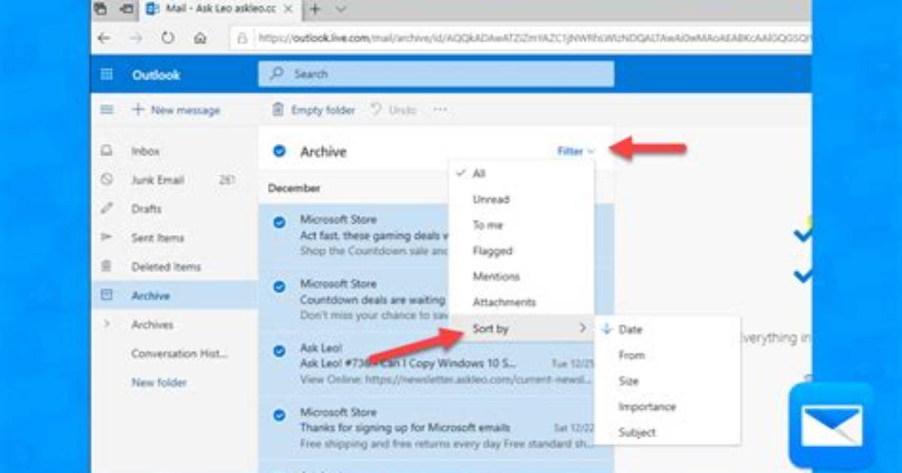
Task: Choose the All filter option
Action: pos(522,173)
